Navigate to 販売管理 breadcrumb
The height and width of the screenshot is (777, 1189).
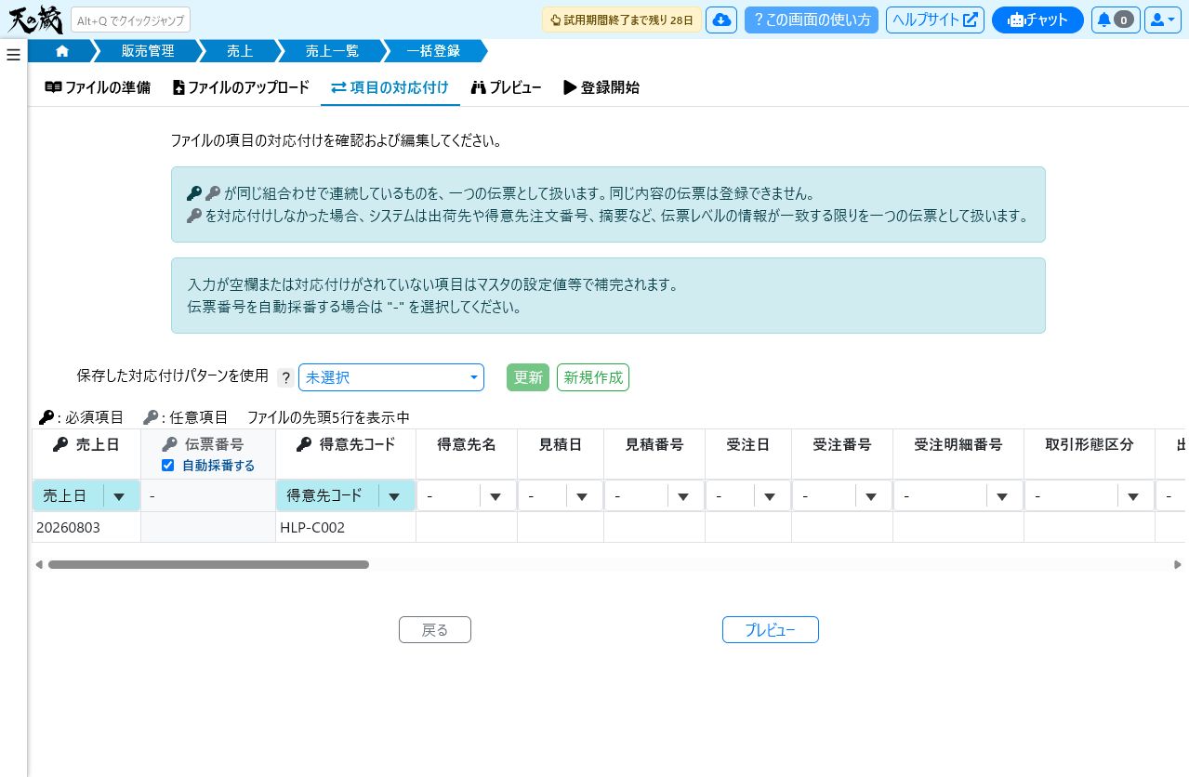(148, 51)
